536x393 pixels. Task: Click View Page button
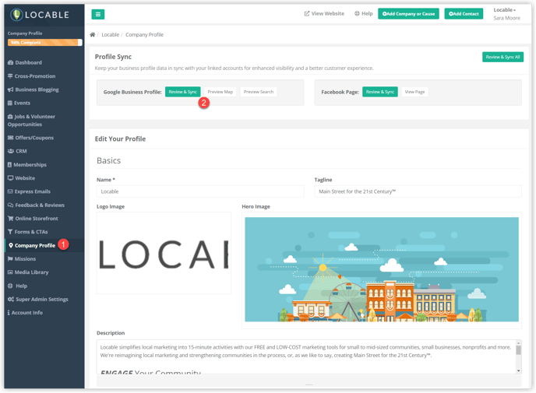point(414,92)
